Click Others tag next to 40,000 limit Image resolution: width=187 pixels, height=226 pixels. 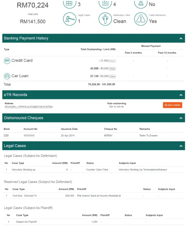[112, 69]
